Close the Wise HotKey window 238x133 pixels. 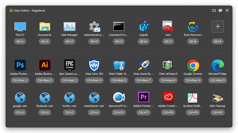coord(227,10)
